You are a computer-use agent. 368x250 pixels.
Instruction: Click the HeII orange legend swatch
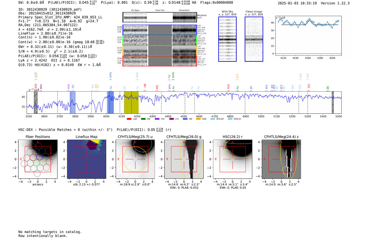click(198, 119)
